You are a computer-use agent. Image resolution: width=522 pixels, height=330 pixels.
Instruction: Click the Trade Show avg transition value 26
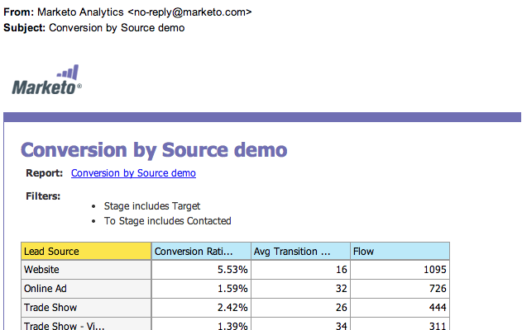point(300,308)
